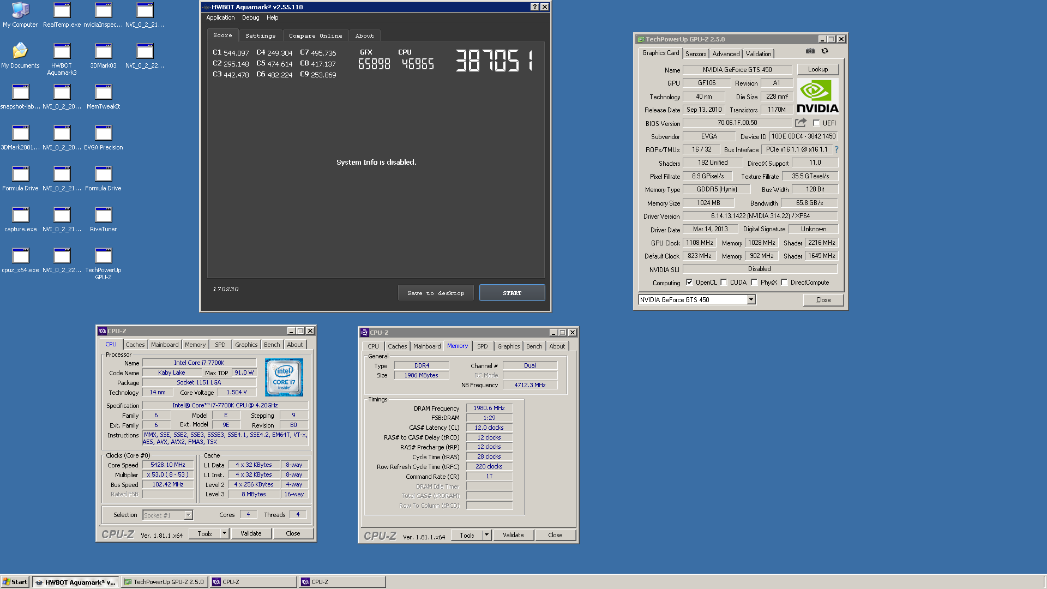The width and height of the screenshot is (1047, 589).
Task: Open SPD tab in CPU-Z Memory window
Action: pos(482,346)
